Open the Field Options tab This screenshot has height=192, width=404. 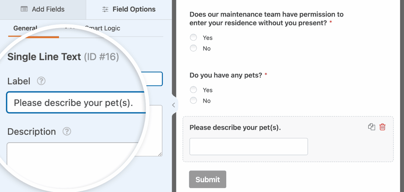pos(129,9)
